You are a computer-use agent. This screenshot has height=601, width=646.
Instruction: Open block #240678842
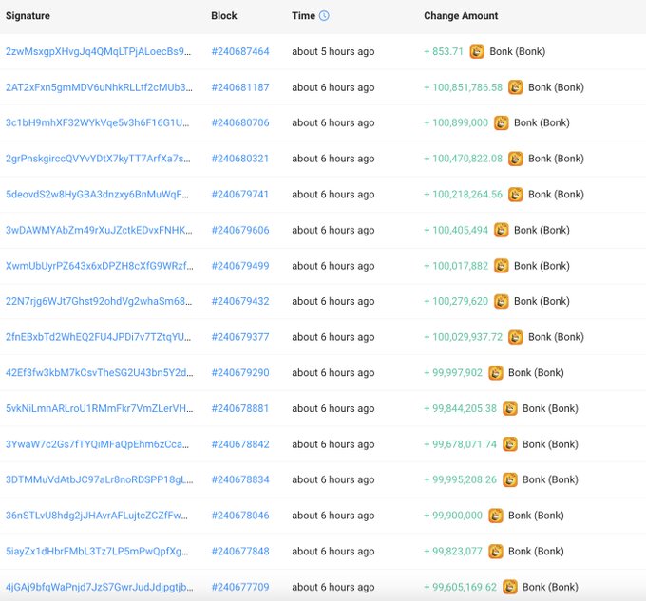pos(240,444)
